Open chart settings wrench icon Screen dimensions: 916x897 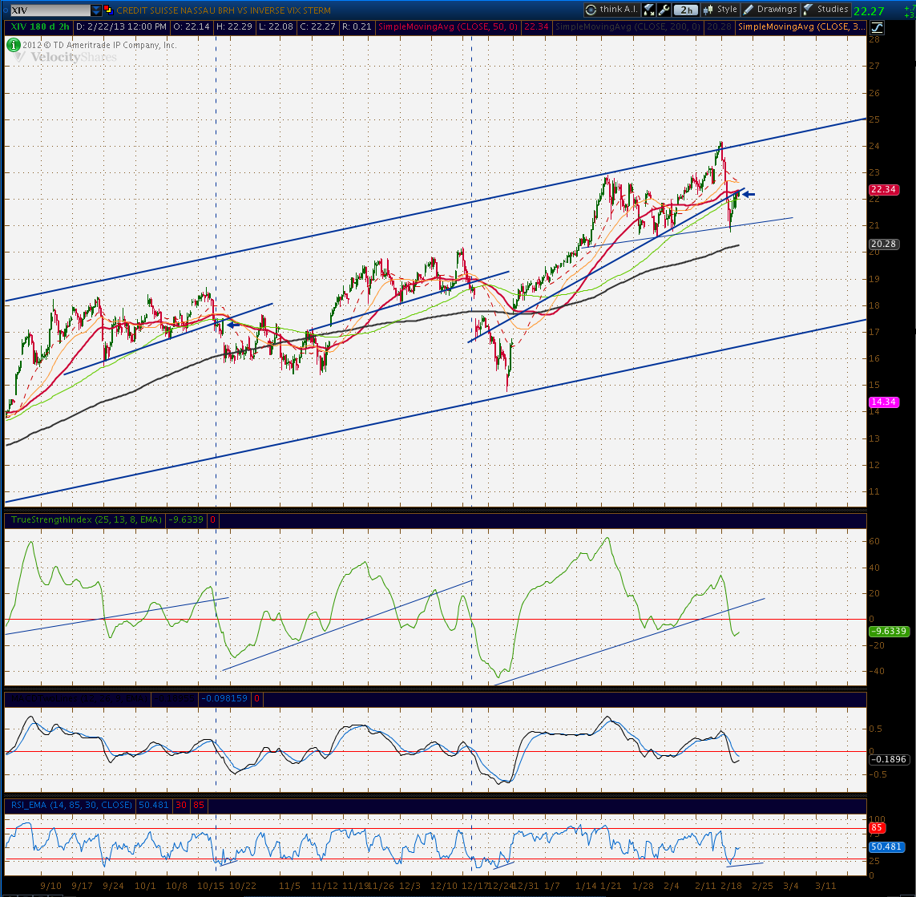(664, 10)
